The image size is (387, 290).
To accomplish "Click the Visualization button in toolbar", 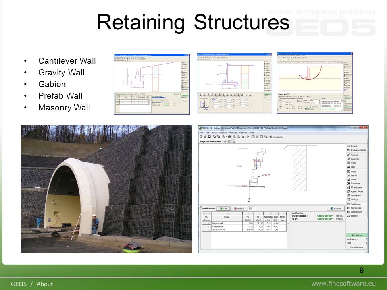I will click(277, 137).
